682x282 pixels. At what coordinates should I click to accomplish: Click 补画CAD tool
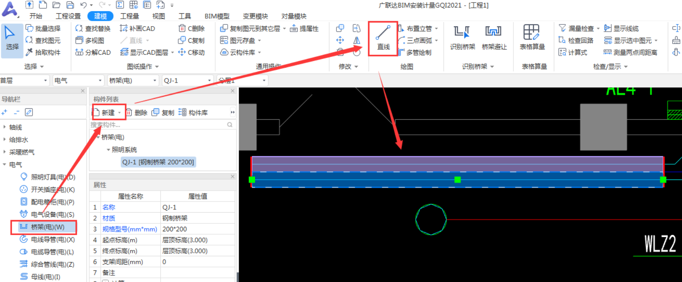137,28
